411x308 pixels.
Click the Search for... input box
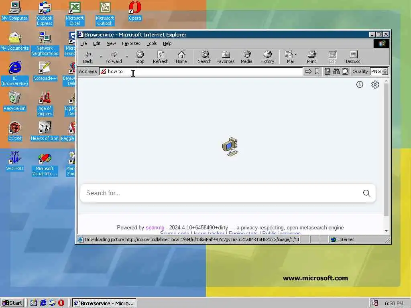[222, 193]
